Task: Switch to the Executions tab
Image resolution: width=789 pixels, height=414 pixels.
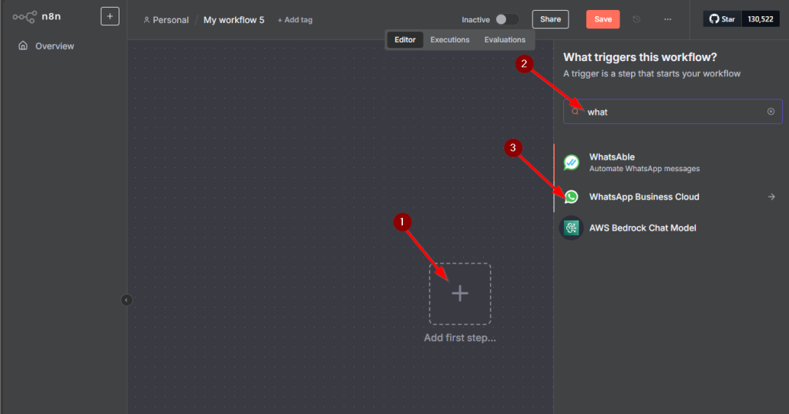Action: click(450, 40)
